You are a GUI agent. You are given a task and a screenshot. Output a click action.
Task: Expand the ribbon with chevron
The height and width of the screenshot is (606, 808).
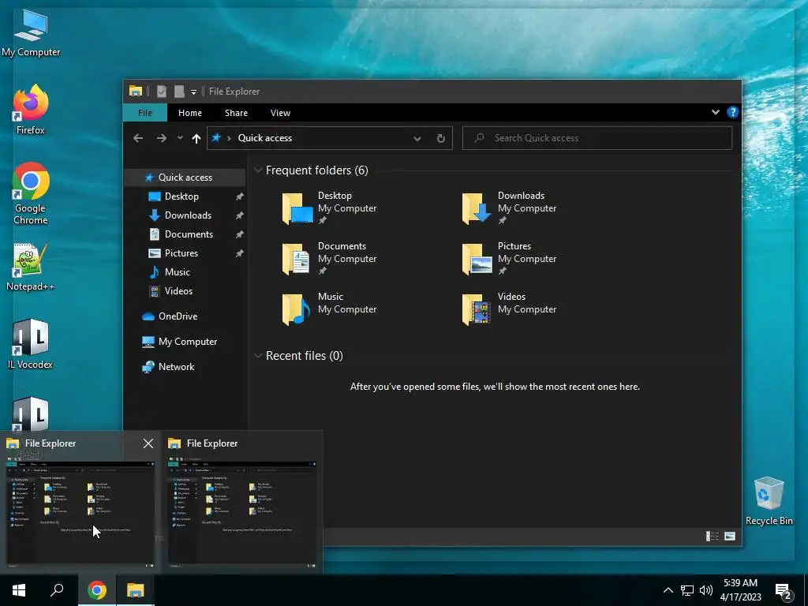[715, 112]
